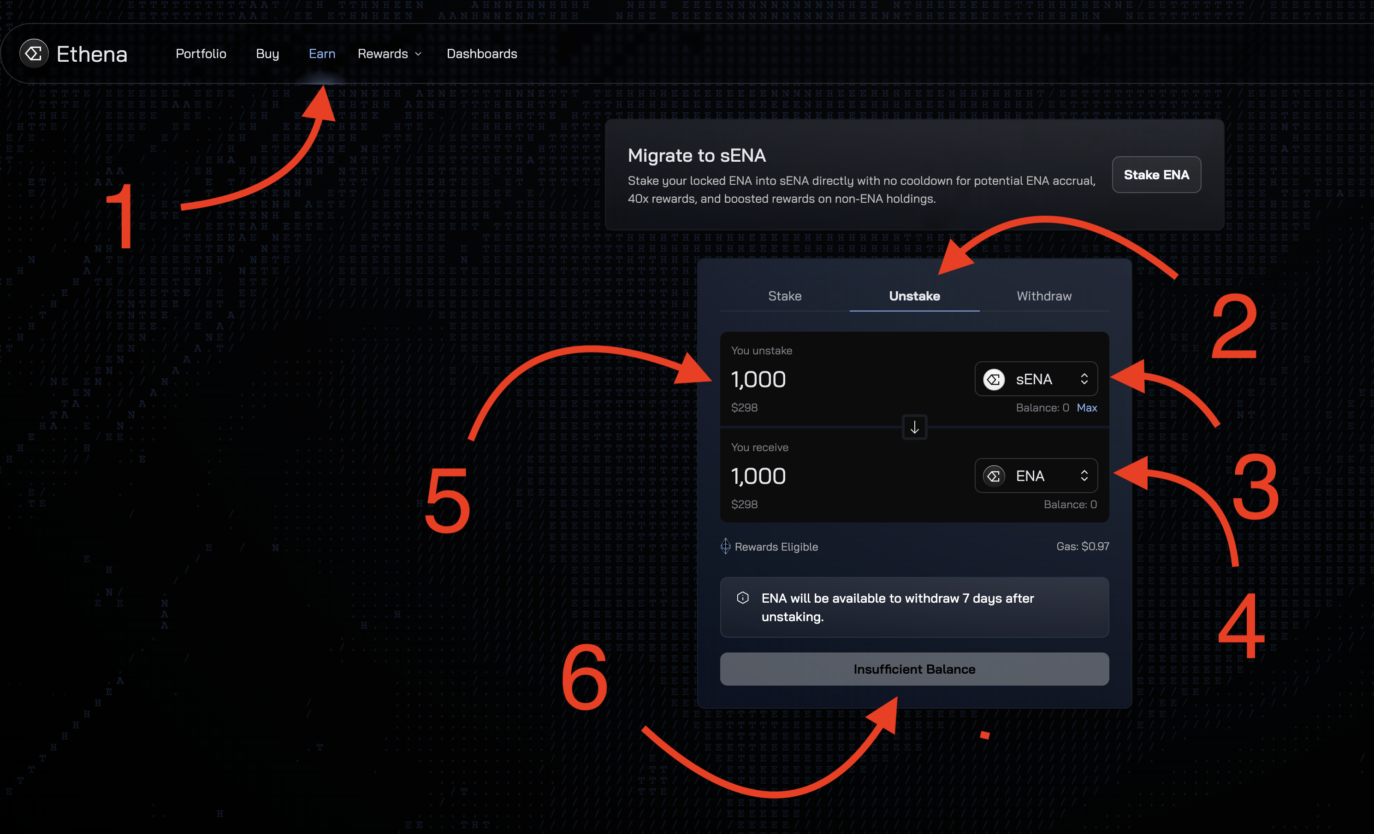The image size is (1374, 834).
Task: Click the 7 days withdrawal notice text
Action: tap(898, 607)
